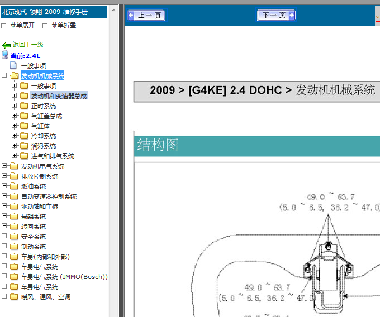Expand the 润滑系统 folder

click(x=14, y=146)
